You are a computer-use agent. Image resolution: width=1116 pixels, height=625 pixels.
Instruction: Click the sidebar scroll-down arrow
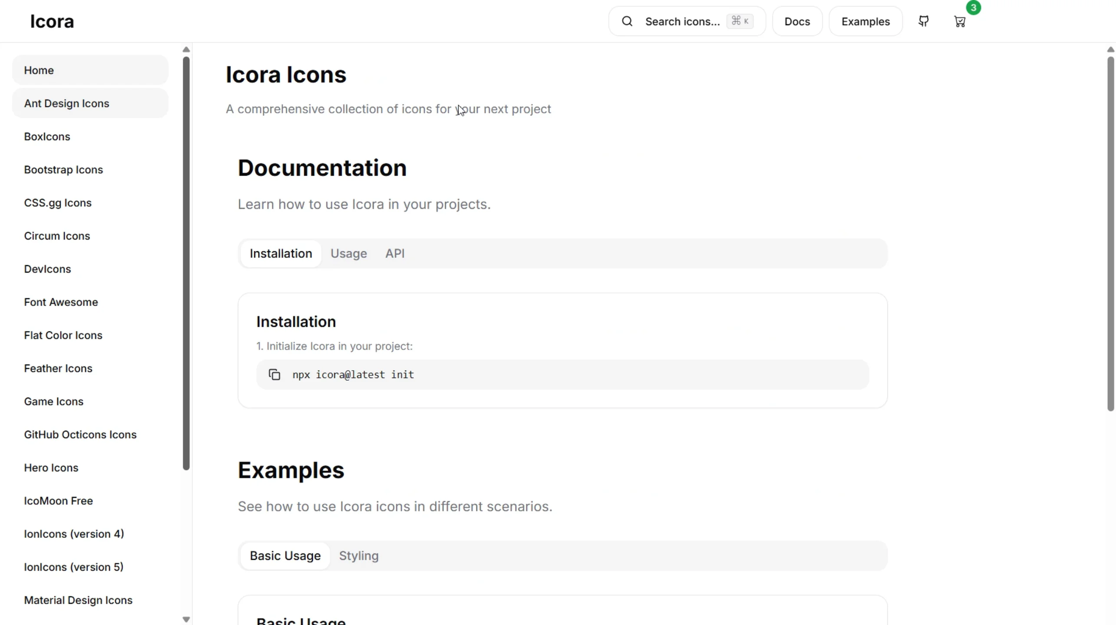pyautogui.click(x=186, y=620)
